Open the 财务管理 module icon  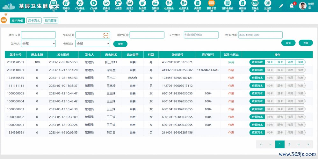[142, 3]
